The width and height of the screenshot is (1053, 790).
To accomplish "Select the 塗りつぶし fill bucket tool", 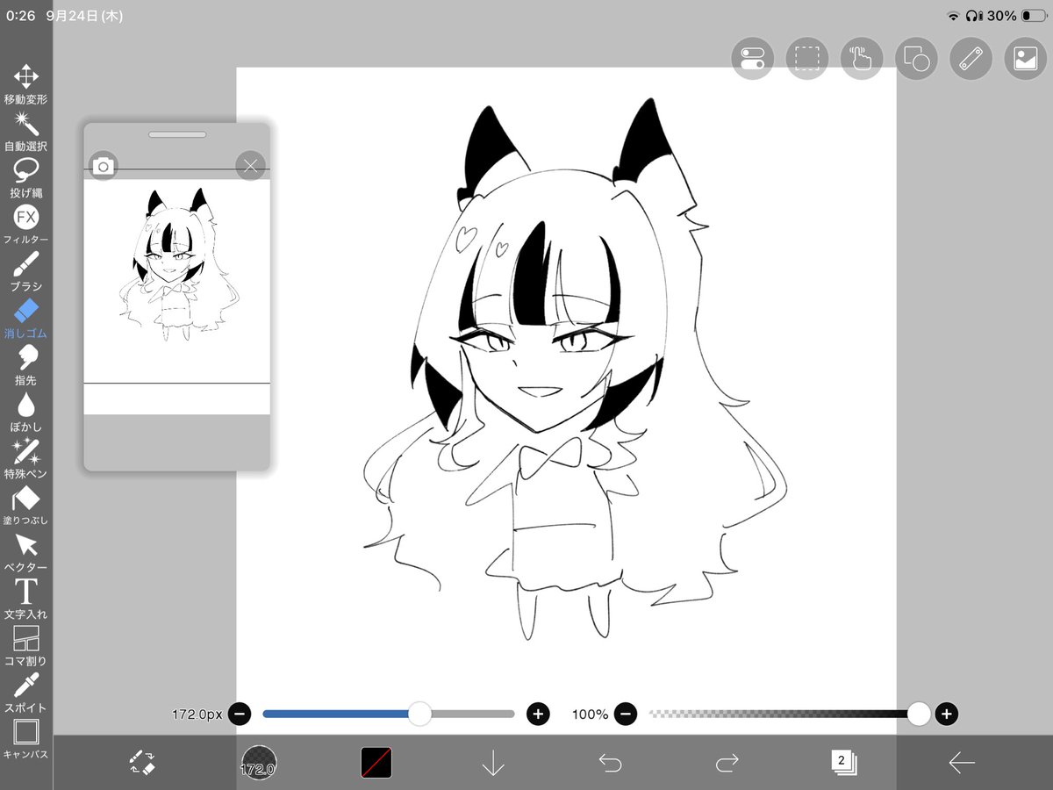I will pos(25,505).
